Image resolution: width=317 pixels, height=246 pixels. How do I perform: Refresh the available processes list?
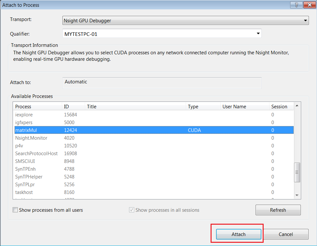(x=278, y=210)
